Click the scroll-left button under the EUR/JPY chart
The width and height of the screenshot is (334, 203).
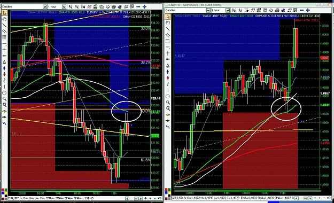pyautogui.click(x=127, y=198)
